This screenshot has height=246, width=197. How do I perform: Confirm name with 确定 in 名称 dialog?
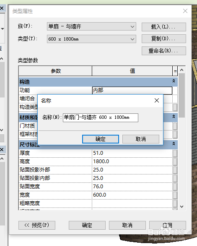(101, 139)
